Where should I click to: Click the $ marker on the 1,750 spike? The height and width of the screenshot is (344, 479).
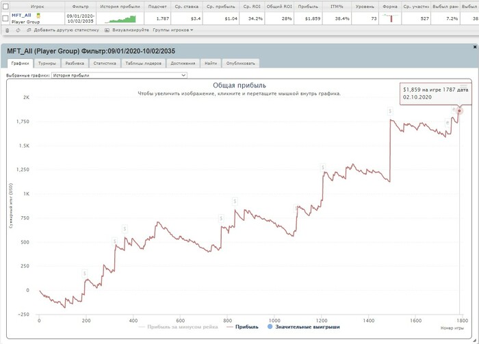(390, 111)
